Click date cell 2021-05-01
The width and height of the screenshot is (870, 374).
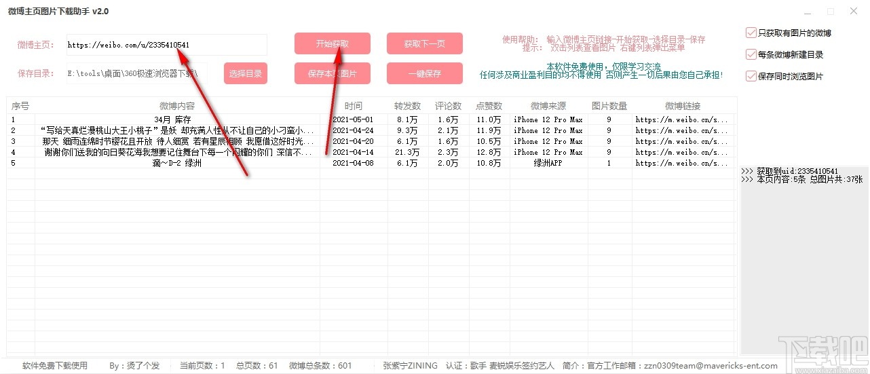tap(354, 119)
